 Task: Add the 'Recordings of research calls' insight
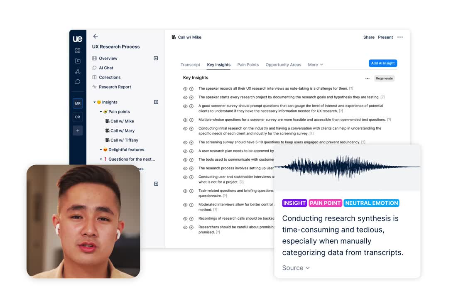point(191,218)
